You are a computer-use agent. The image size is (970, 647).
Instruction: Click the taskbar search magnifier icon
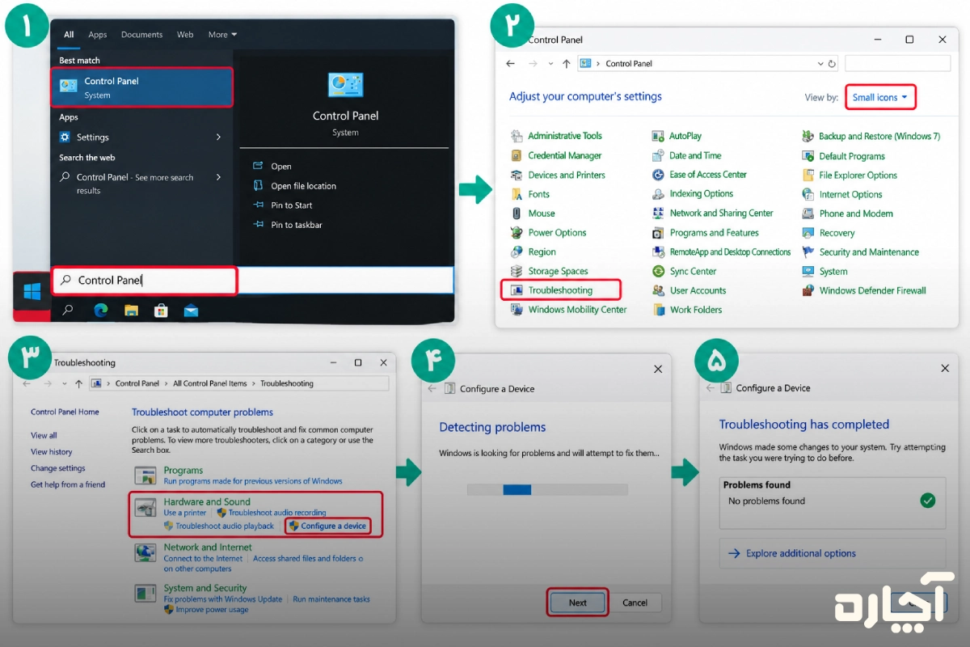click(68, 310)
